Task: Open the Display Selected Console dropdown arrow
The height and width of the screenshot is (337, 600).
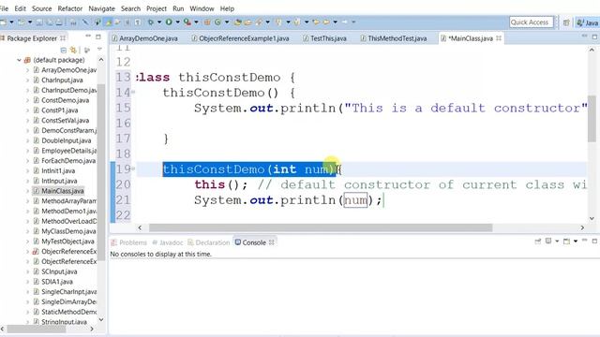Action: point(557,242)
